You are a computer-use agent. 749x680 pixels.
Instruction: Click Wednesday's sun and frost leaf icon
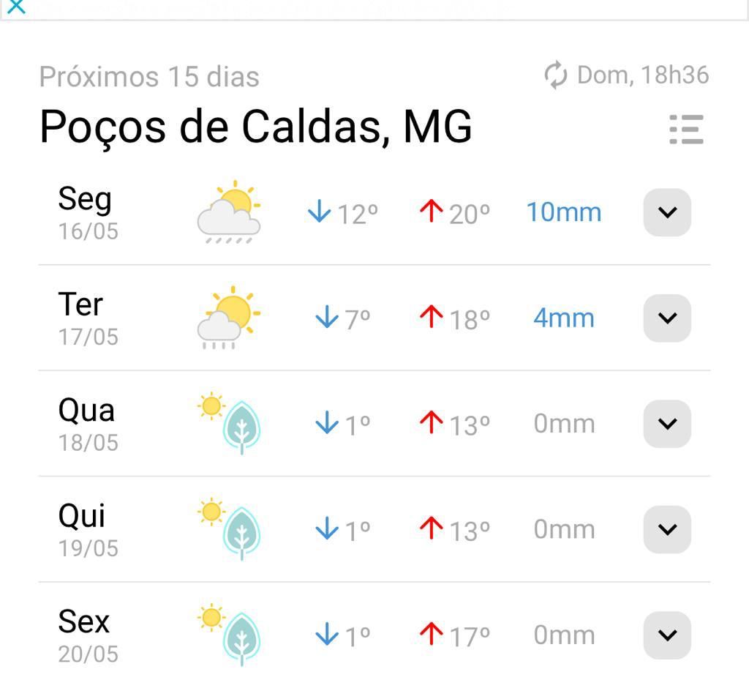[229, 423]
